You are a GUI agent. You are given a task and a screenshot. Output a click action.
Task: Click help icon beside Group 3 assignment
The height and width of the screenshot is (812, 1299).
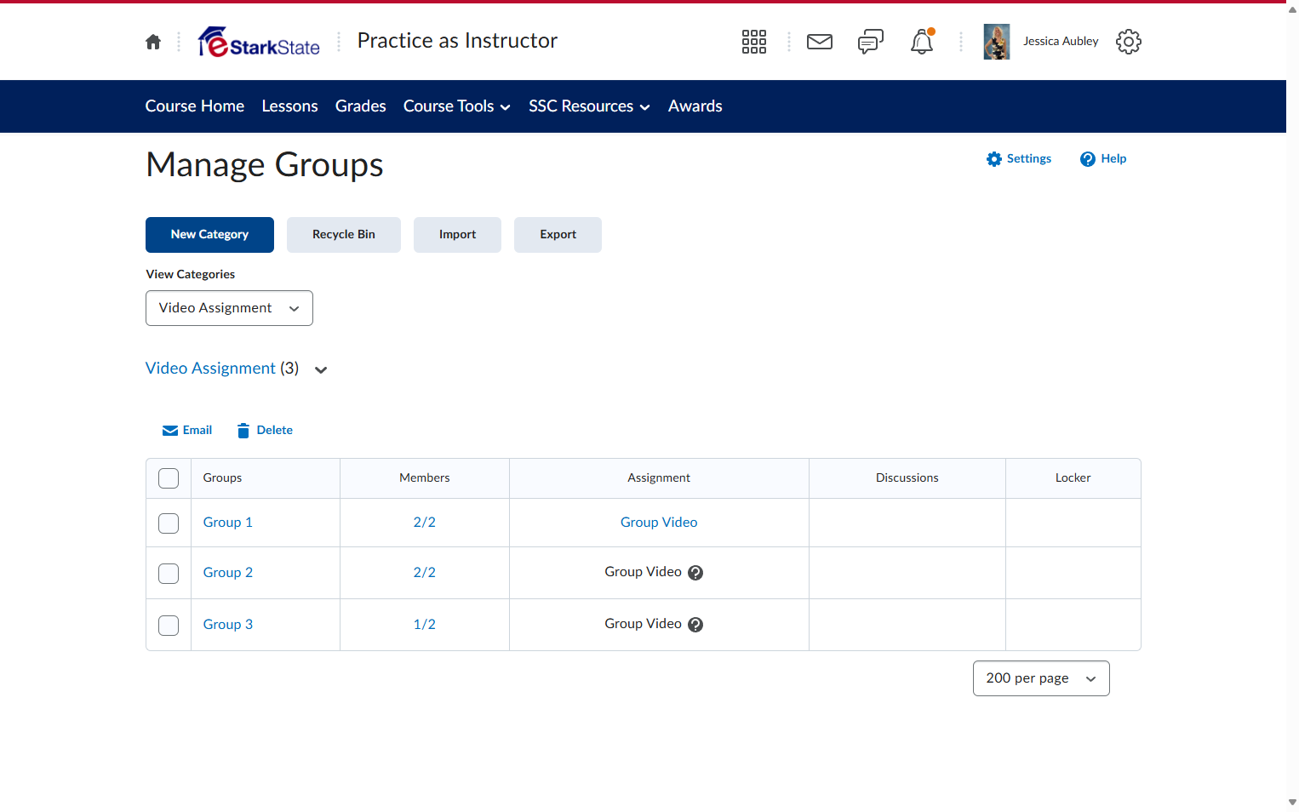tap(695, 625)
